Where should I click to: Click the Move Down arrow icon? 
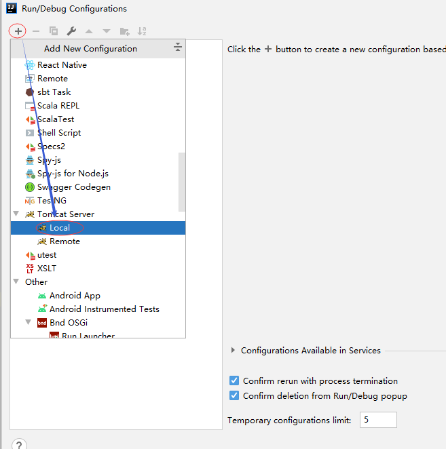tap(107, 31)
